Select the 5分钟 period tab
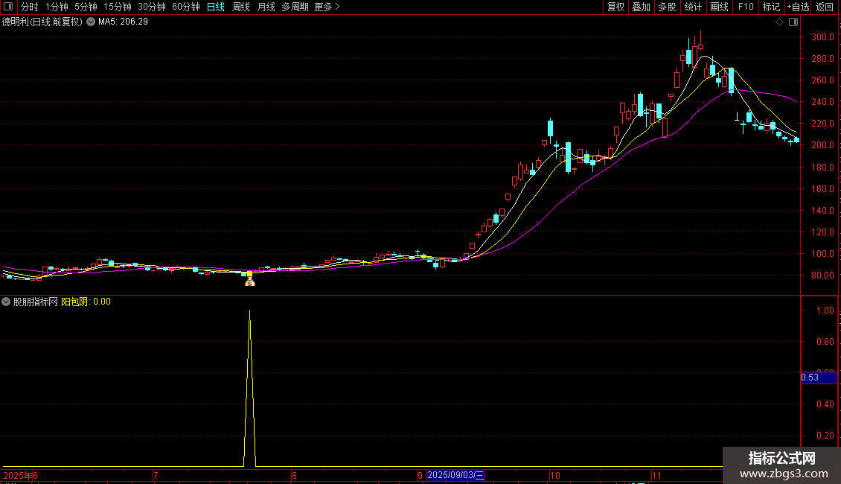The image size is (841, 484). point(86,7)
